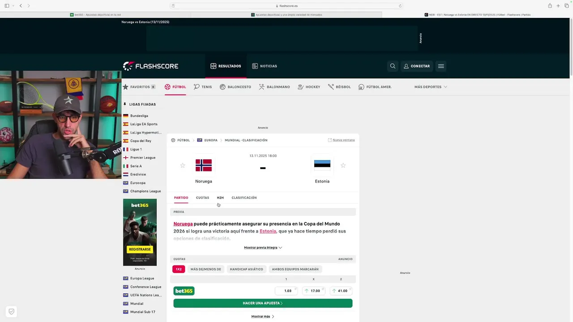Click the privacy shield icon
The height and width of the screenshot is (322, 573).
(12, 311)
